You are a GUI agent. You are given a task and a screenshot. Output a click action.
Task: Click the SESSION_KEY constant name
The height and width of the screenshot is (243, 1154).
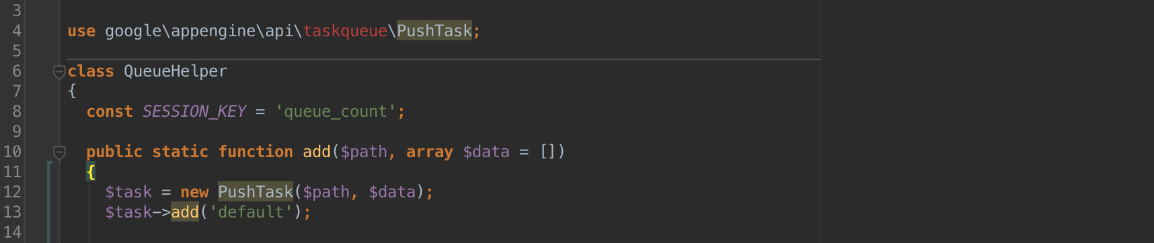click(x=194, y=111)
